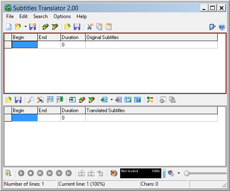230x191 pixels.
Task: Click the open-folder icon in the translated subtitles toolbar
Action: 9,100
